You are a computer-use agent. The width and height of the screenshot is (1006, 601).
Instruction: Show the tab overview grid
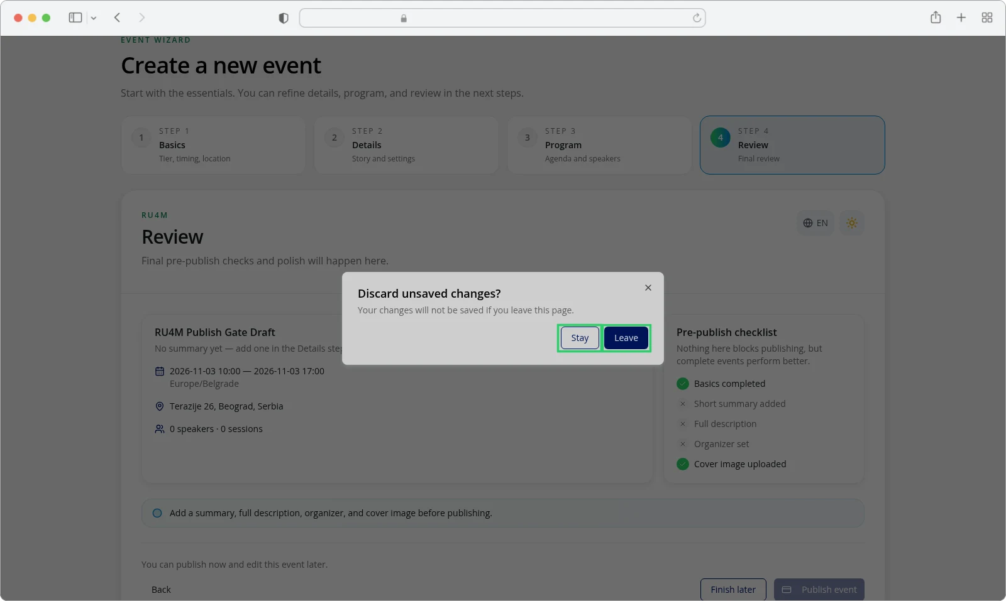click(987, 18)
